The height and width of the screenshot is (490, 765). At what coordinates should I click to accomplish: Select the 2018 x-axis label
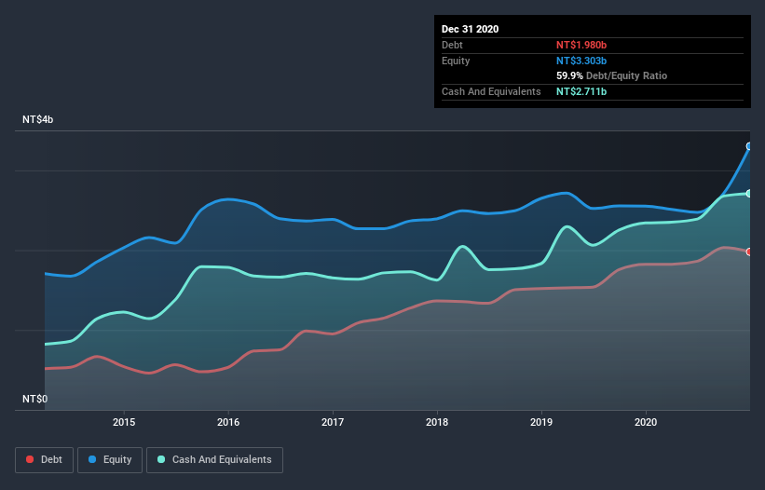click(x=437, y=422)
